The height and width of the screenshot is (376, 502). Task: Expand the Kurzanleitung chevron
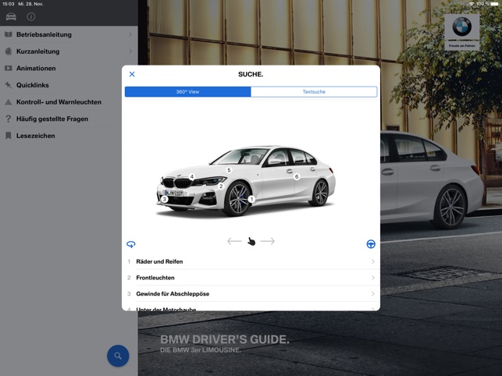130,51
